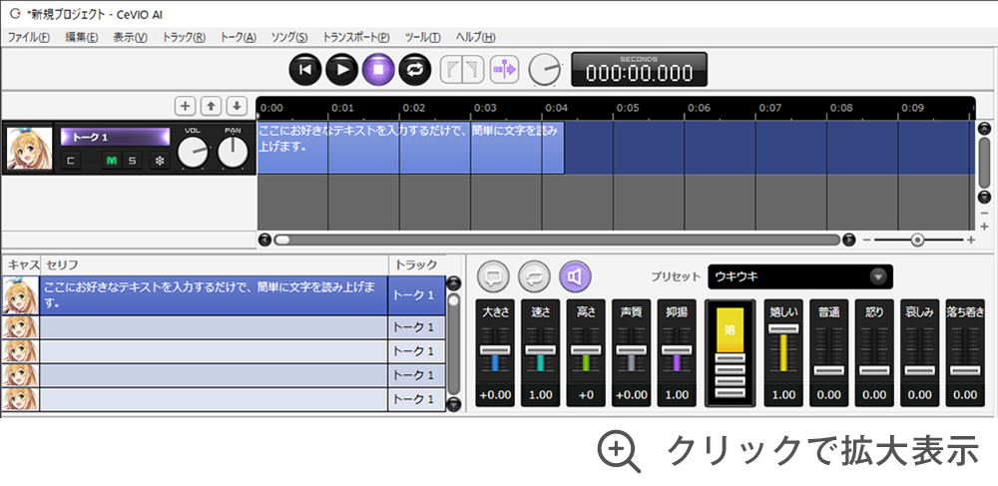Click the 高さ slider handle
This screenshot has height=486, width=998.
[x=586, y=350]
